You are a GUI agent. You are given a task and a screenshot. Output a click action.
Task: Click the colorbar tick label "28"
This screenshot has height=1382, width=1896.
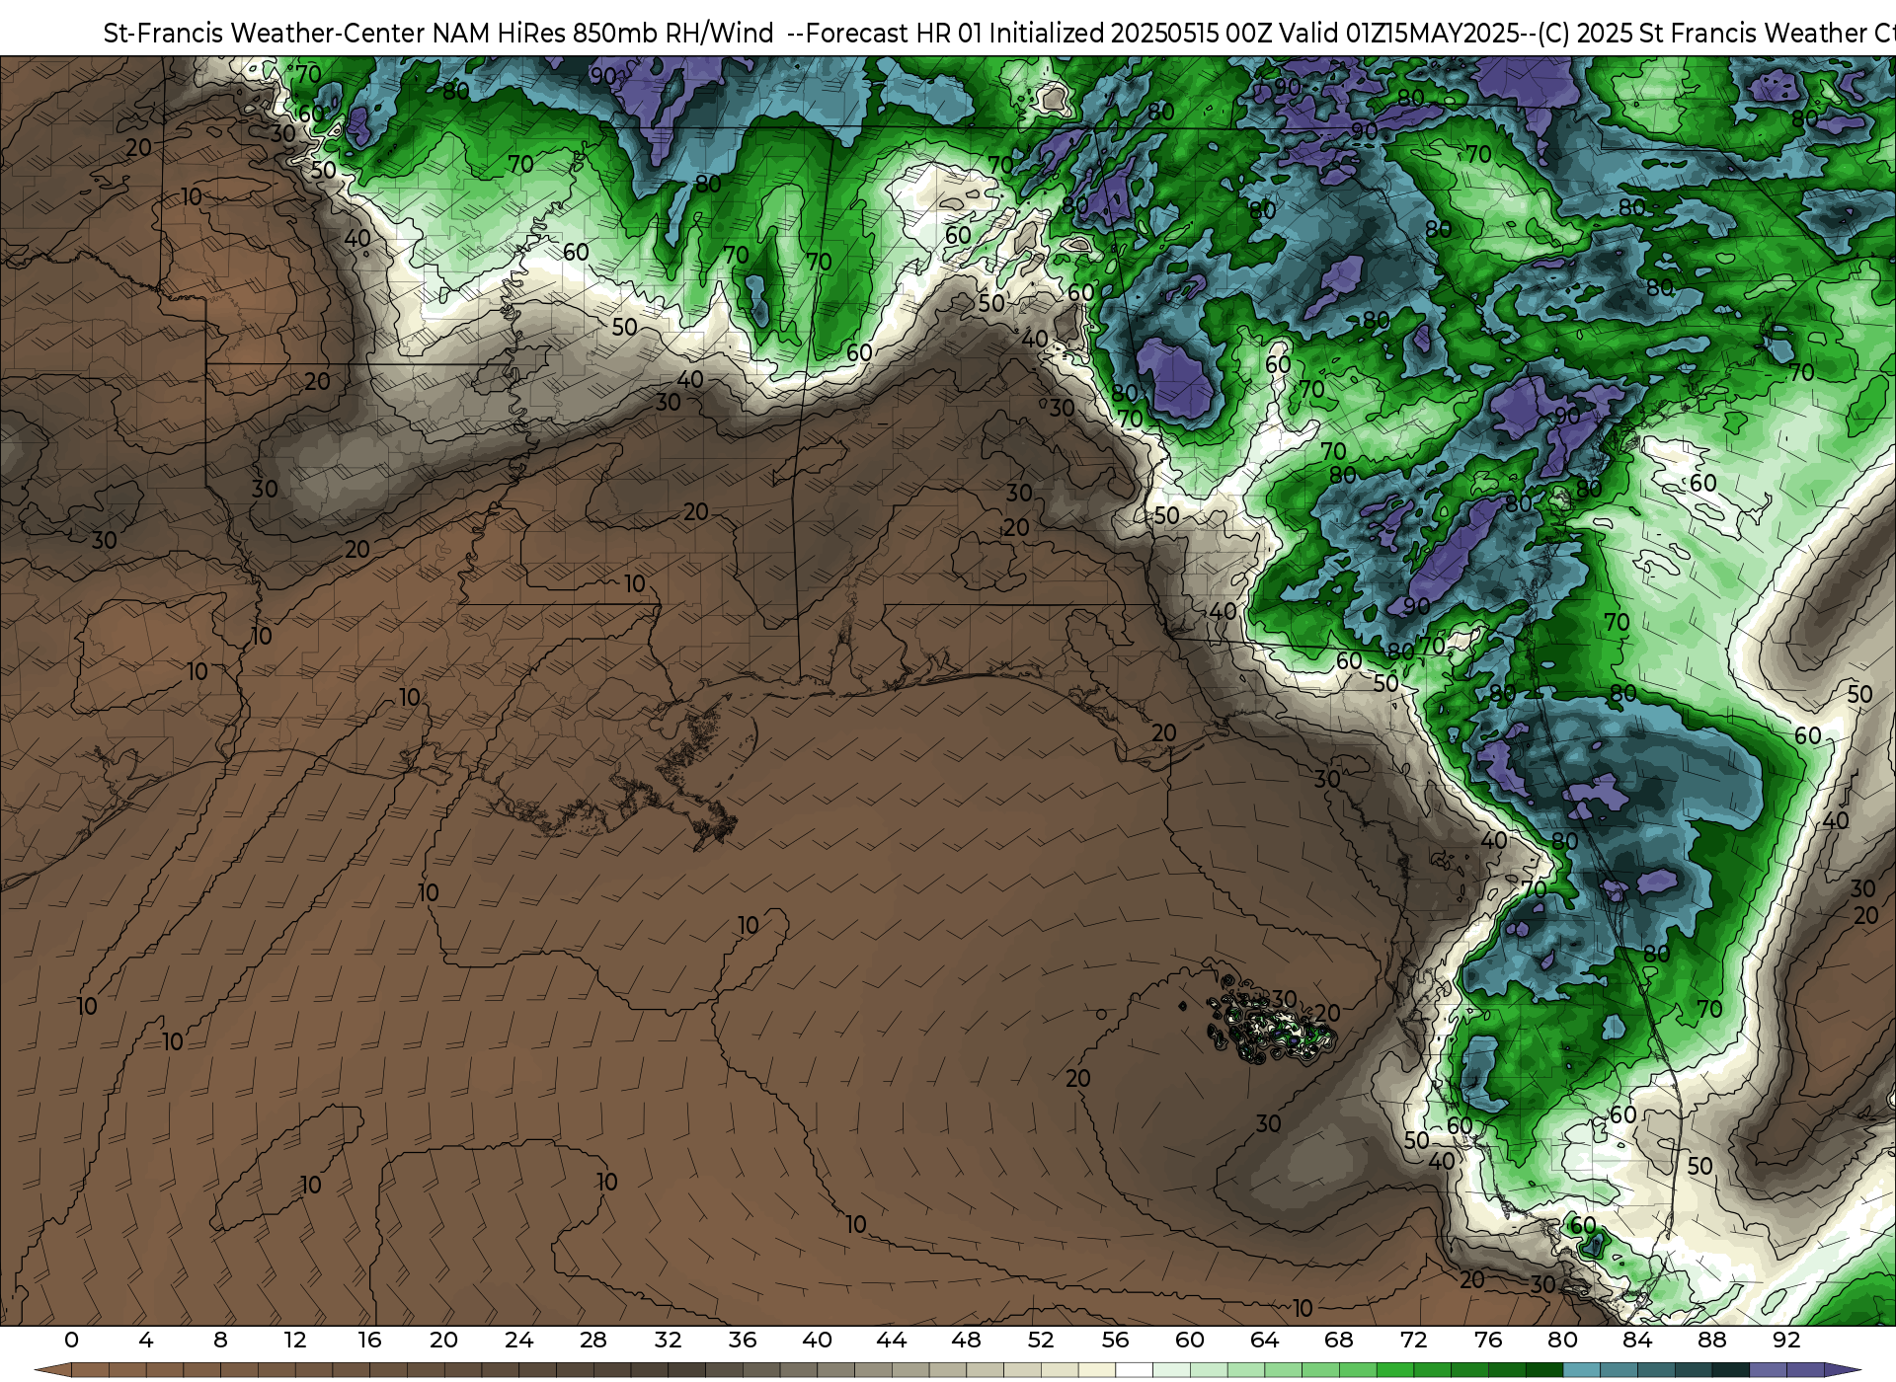point(593,1341)
